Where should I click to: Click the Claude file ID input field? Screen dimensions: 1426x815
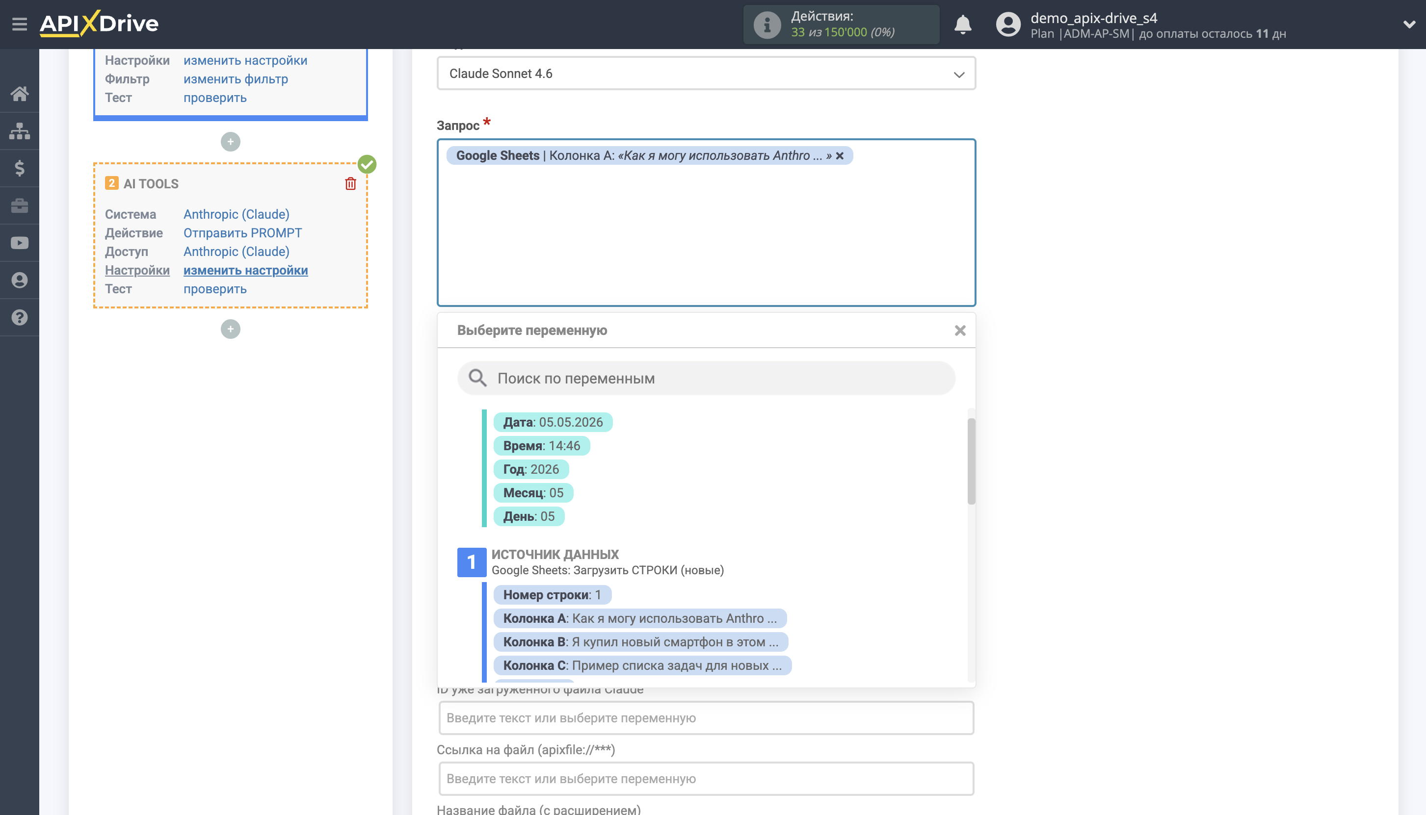point(706,717)
